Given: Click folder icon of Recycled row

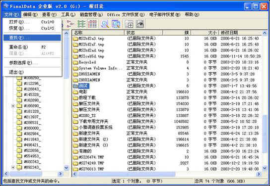Looking at the screenshot, I should coord(75,62).
